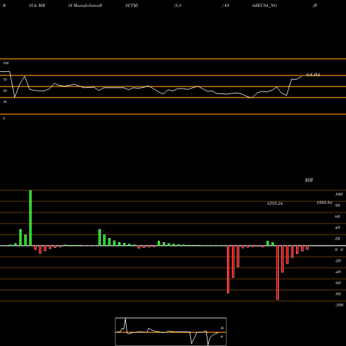346x346 pixels.
Task: Click the -80 label on MR axis
Action: click(x=338, y=294)
